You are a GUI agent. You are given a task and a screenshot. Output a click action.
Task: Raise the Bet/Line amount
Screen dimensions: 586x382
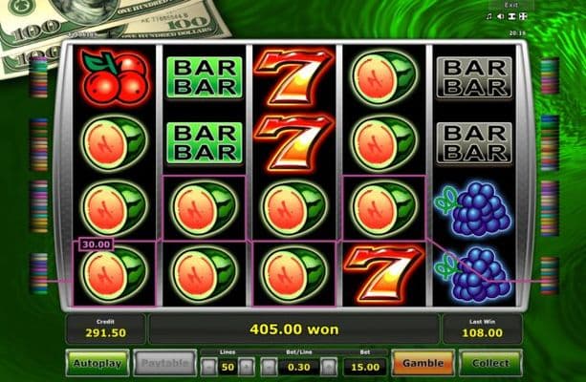tap(329, 367)
